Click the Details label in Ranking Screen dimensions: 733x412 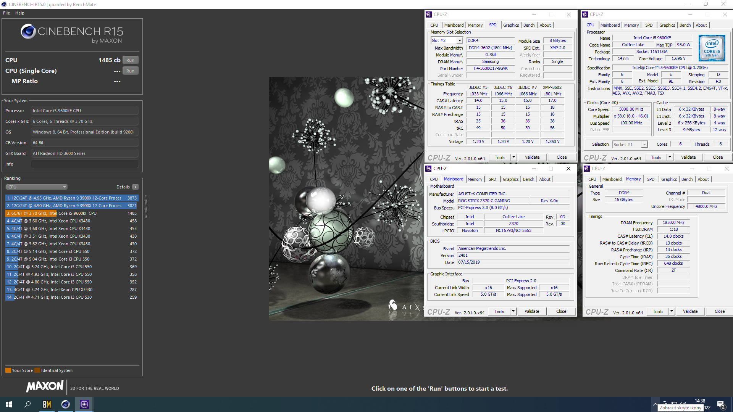[123, 187]
